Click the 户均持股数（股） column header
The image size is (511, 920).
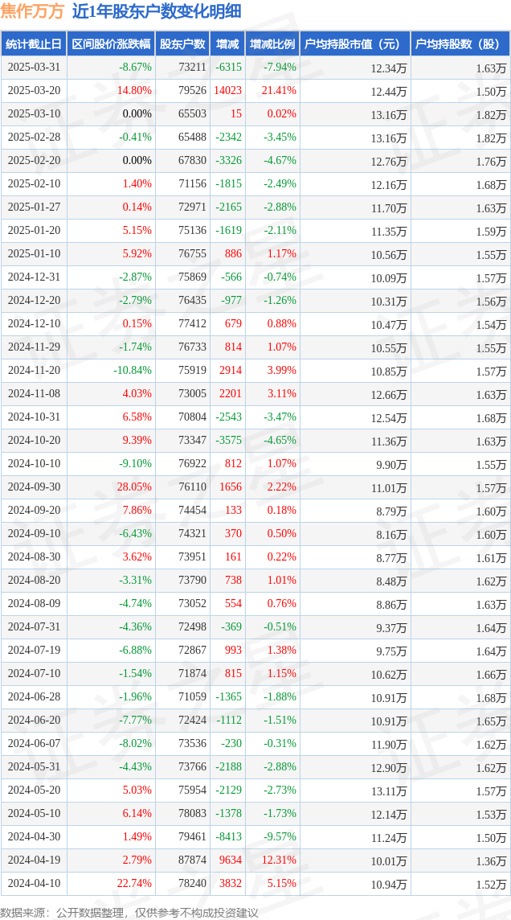(x=460, y=44)
